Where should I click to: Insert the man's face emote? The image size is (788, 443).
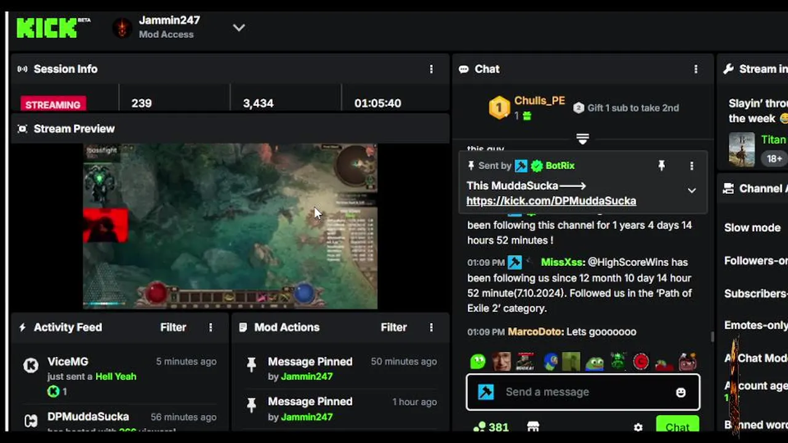501,361
